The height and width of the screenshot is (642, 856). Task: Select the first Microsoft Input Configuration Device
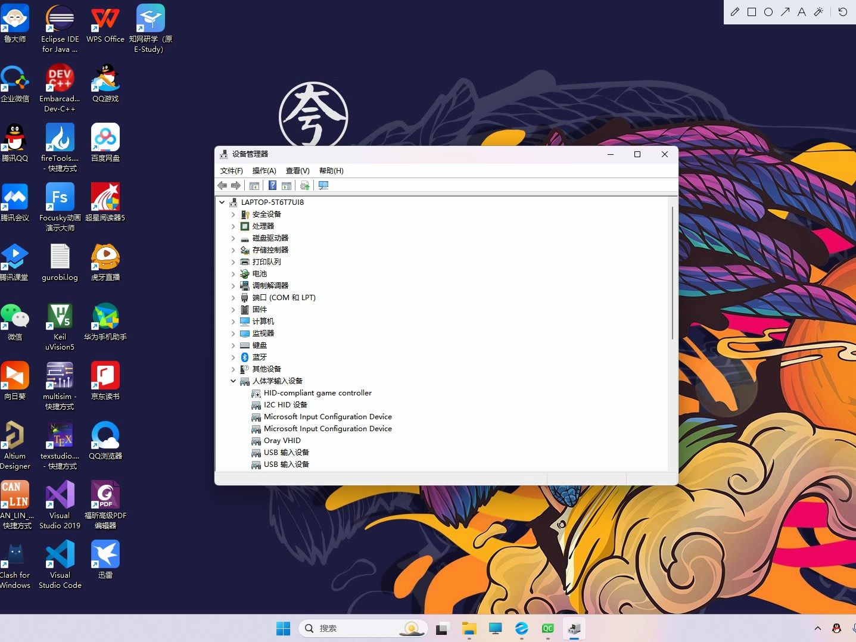pos(328,417)
